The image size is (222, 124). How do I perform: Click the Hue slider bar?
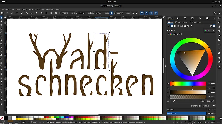pos(188,83)
